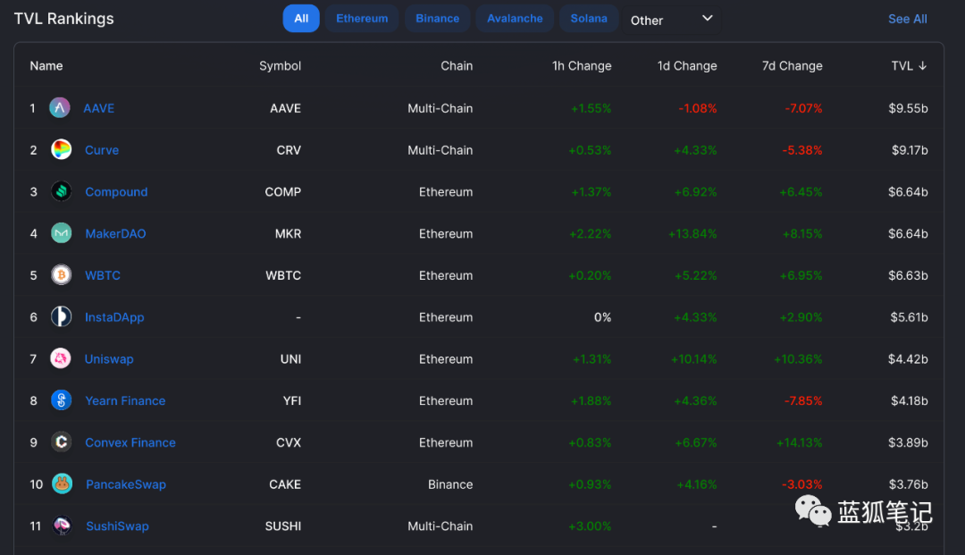This screenshot has width=965, height=555.
Task: Click the Convex Finance logo icon
Action: tap(61, 442)
